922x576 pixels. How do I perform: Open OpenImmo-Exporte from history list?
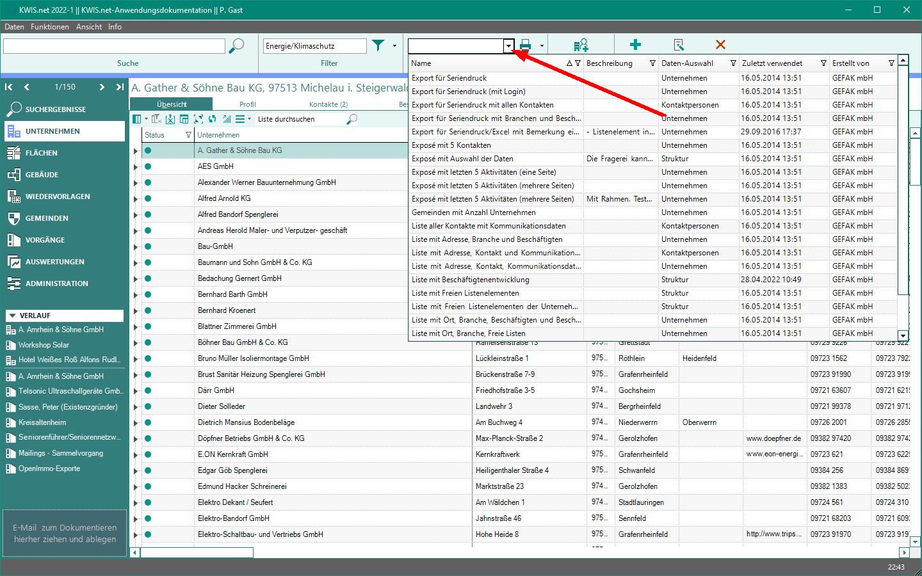[49, 468]
